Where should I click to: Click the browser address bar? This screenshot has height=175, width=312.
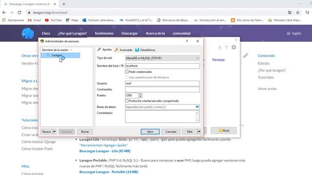tap(155, 13)
